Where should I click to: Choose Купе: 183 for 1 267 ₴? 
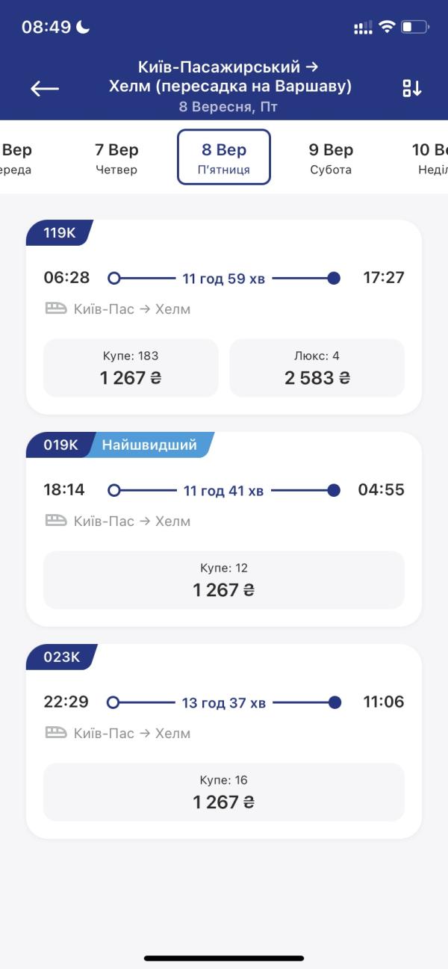131,368
